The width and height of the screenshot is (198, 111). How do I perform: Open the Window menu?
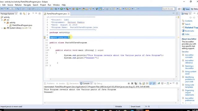coord(56,5)
